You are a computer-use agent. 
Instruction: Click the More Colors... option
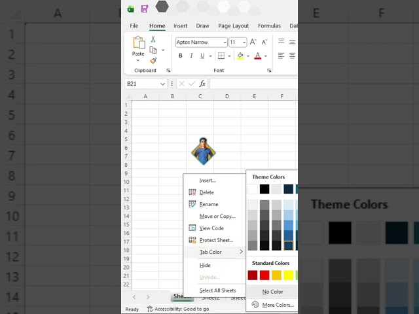click(272, 305)
